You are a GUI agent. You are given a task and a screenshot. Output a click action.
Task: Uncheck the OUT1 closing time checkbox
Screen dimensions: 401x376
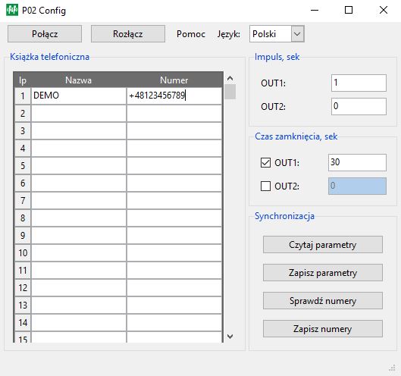tap(265, 163)
